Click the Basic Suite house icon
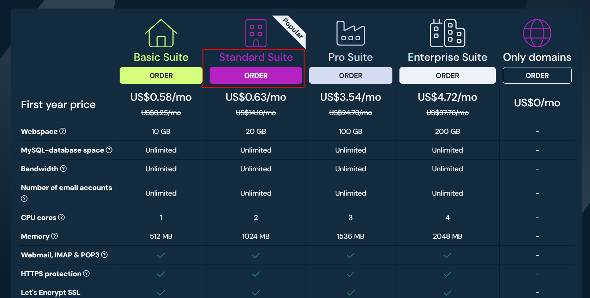The height and width of the screenshot is (298, 590). tap(161, 33)
